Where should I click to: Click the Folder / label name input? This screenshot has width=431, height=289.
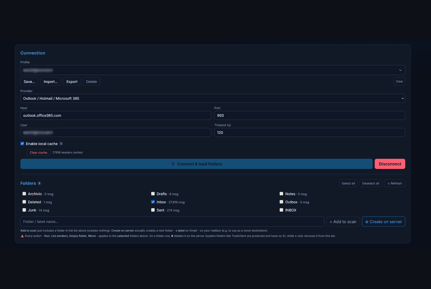(172, 222)
